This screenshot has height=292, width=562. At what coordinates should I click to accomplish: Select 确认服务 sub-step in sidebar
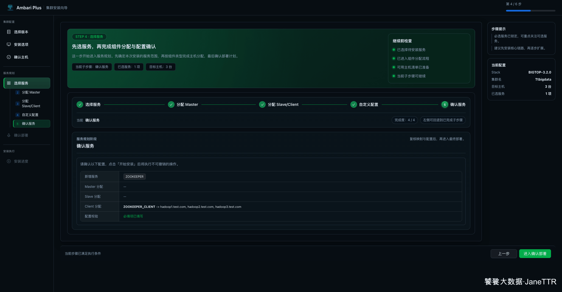pyautogui.click(x=32, y=124)
